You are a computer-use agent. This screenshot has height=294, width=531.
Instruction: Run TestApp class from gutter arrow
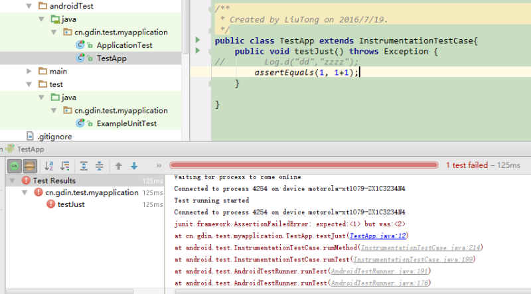198,40
